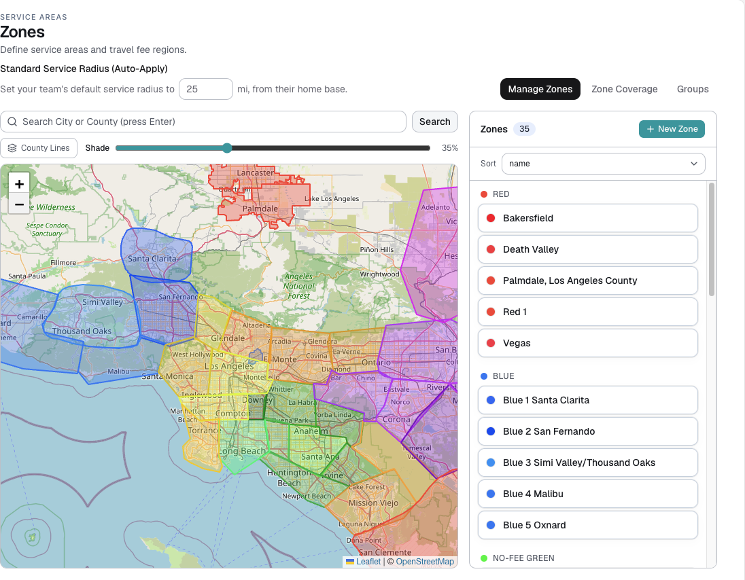Click the Sort dropdown chevron arrow
The width and height of the screenshot is (745, 580).
click(x=694, y=164)
